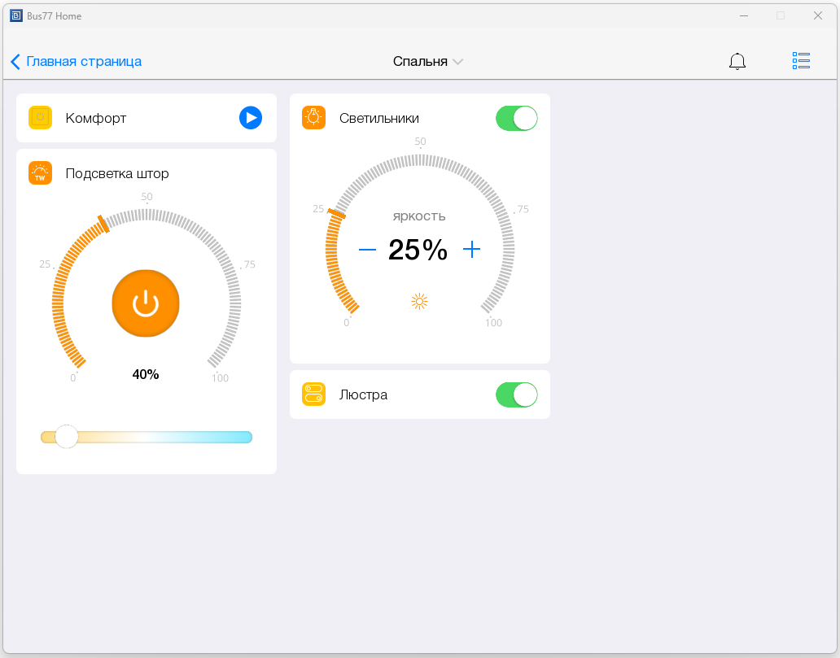Click the color temperature slider handle
840x658 pixels.
tap(67, 437)
